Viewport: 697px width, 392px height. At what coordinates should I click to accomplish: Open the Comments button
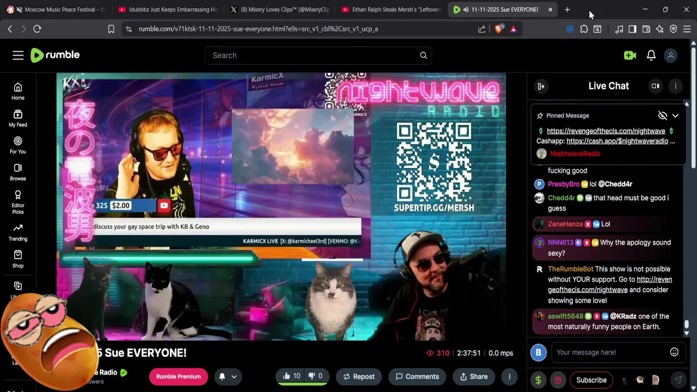[x=417, y=376]
